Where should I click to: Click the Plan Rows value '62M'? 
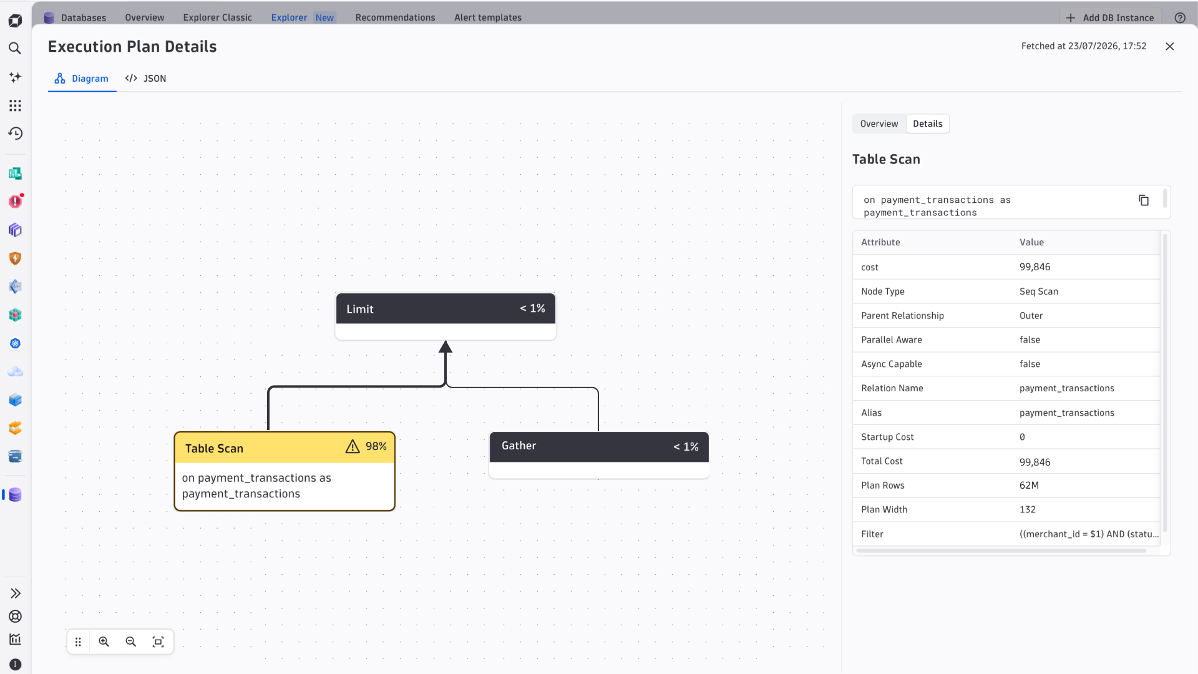1029,486
